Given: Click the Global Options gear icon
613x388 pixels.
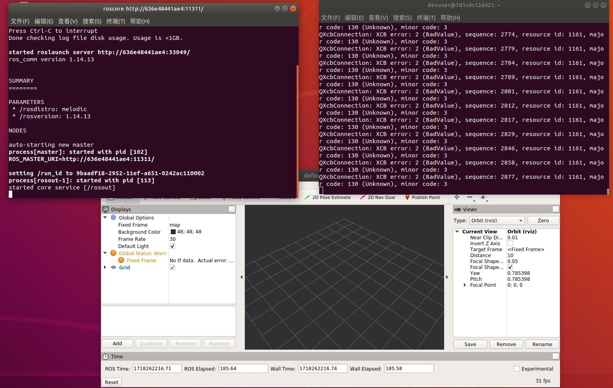Looking at the screenshot, I should point(114,218).
